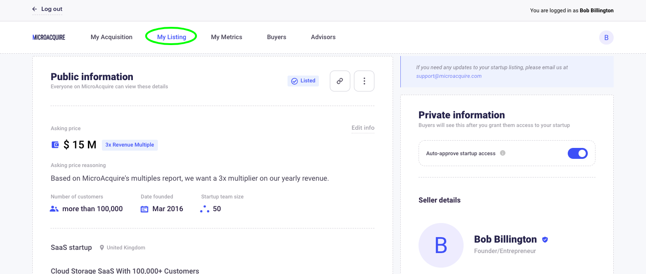Click the Mar 2016 founded date
Viewport: 646px width, 274px height.
pos(168,209)
